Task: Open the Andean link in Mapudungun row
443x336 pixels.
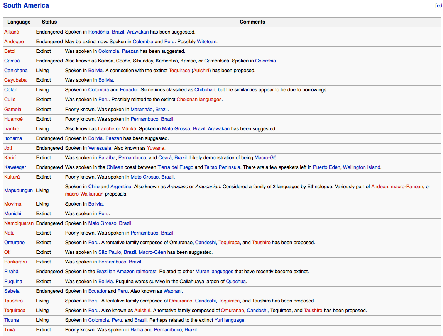Action: tap(379, 187)
